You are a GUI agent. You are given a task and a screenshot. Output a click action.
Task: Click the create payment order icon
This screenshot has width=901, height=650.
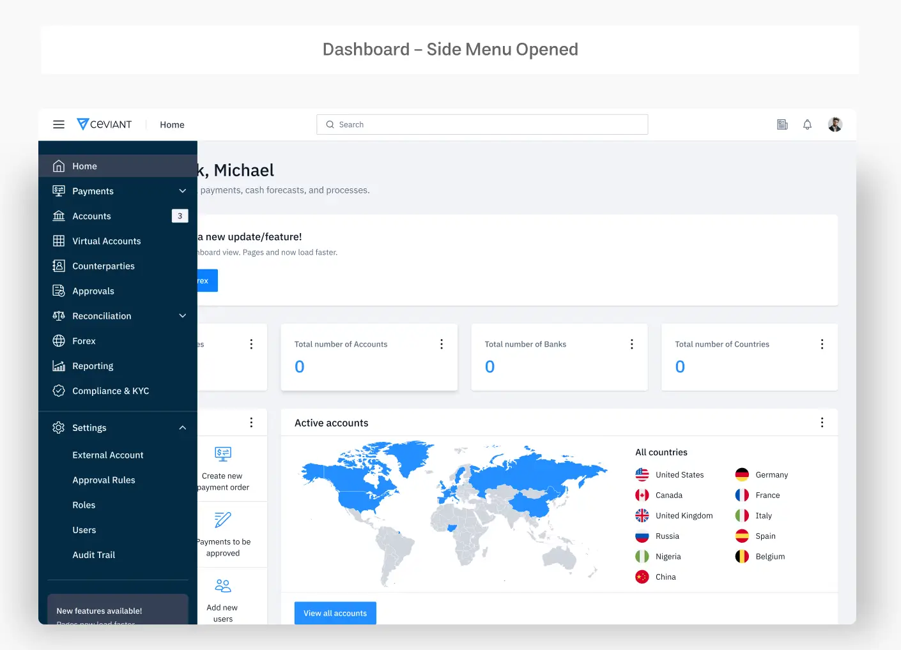[223, 454]
